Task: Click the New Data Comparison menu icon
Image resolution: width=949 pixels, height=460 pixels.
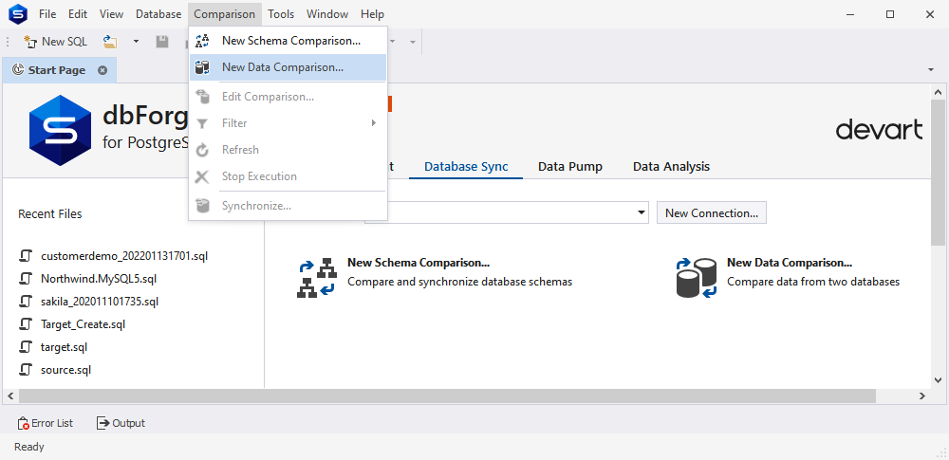Action: tap(203, 67)
